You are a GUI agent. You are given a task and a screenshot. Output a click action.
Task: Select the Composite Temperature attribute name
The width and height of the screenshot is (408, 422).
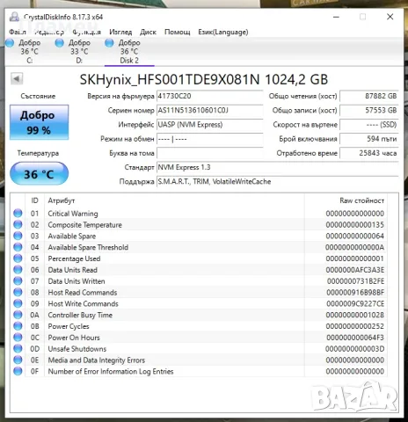point(85,225)
